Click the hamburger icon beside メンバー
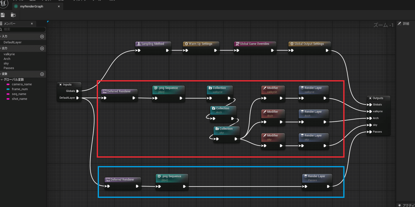415x207 pixels. click(1, 23)
